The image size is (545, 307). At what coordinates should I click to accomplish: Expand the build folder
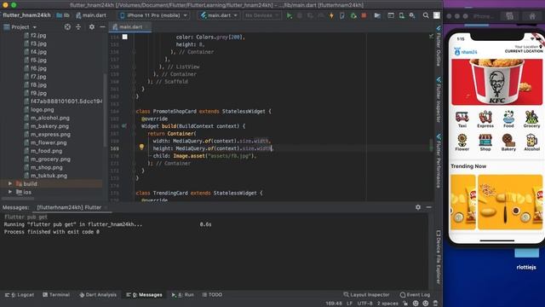(x=10, y=183)
